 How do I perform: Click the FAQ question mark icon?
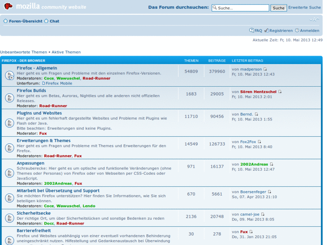(252, 30)
